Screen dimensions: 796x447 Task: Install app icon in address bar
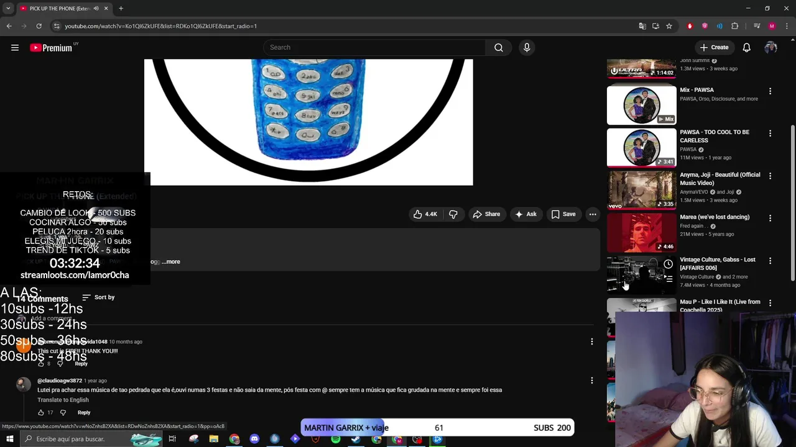[655, 26]
